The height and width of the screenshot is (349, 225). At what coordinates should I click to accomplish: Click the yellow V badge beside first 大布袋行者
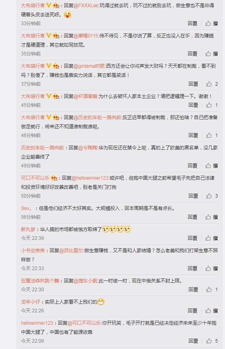[49, 5]
